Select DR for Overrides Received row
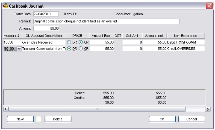 69,42
